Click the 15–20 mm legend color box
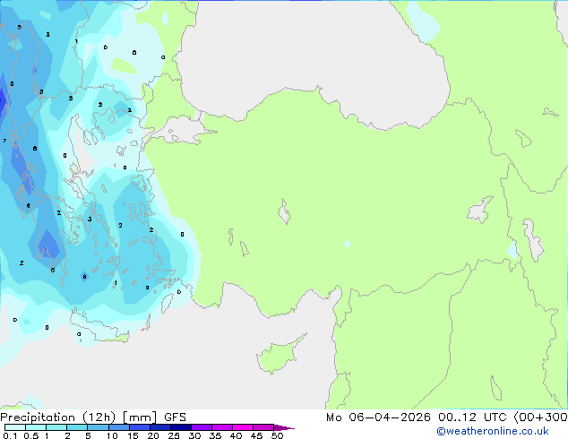Image resolution: width=568 pixels, height=439 pixels. (139, 427)
